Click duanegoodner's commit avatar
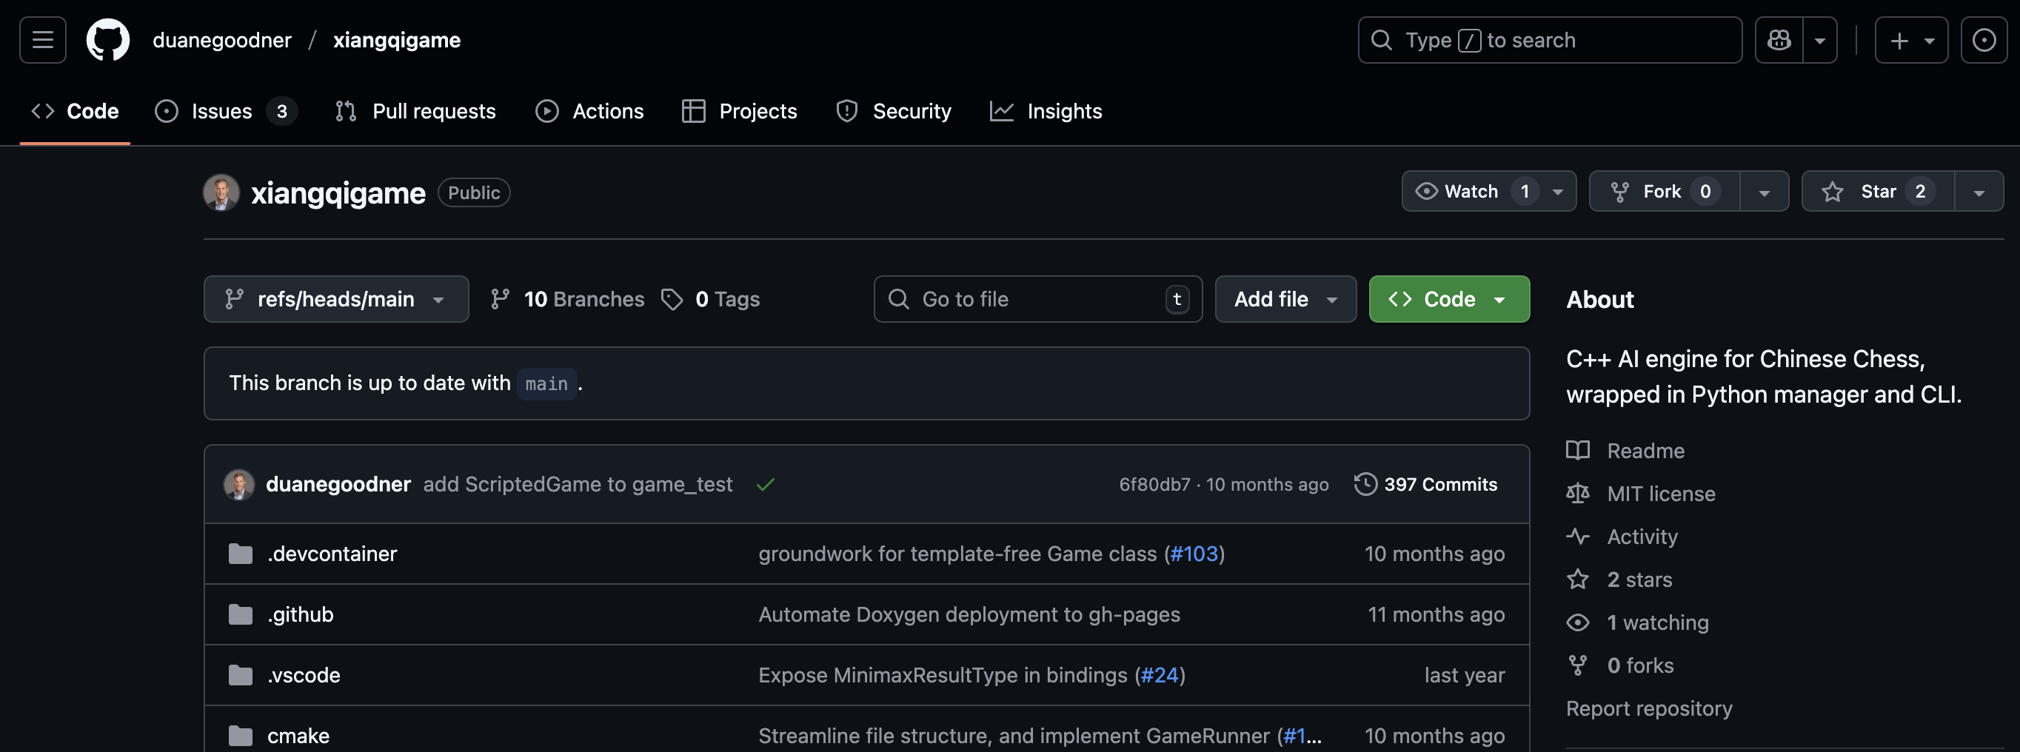2020x752 pixels. (240, 484)
